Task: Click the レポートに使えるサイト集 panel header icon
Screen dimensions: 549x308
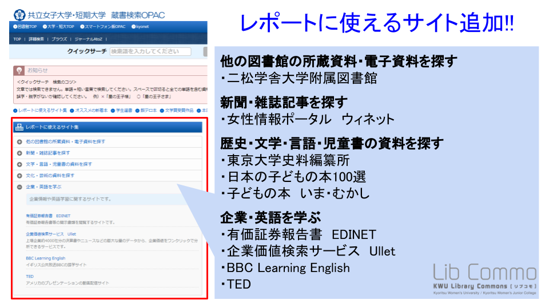Action: [x=19, y=127]
